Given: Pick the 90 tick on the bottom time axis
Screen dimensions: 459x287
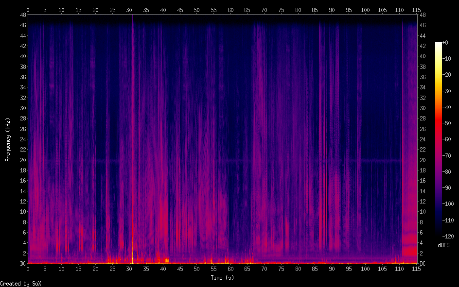Looking at the screenshot, I should tap(332, 269).
